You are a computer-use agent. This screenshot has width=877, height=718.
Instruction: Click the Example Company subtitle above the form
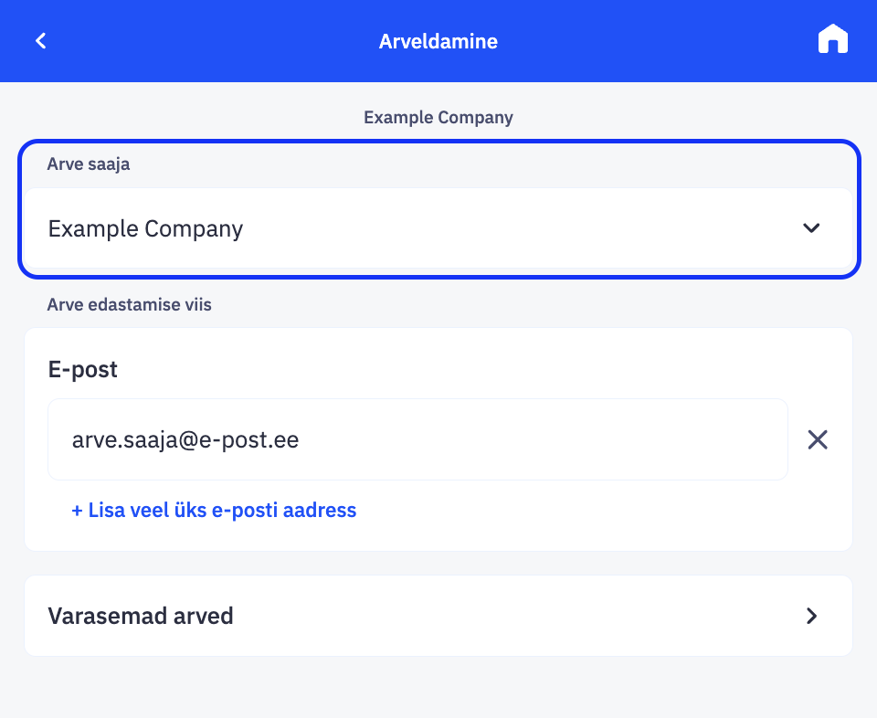point(438,118)
